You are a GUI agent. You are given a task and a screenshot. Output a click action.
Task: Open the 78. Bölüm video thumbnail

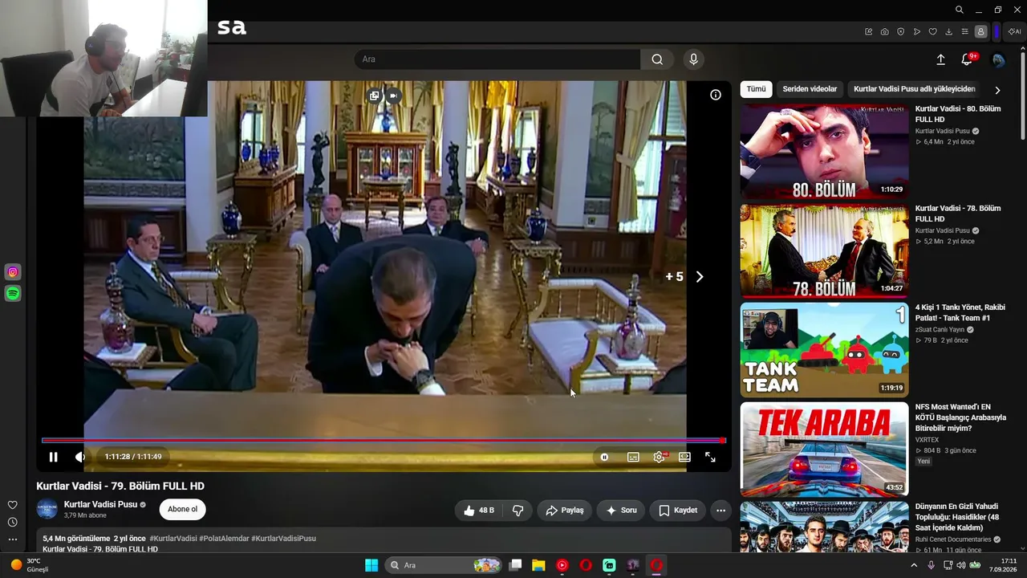click(x=824, y=250)
